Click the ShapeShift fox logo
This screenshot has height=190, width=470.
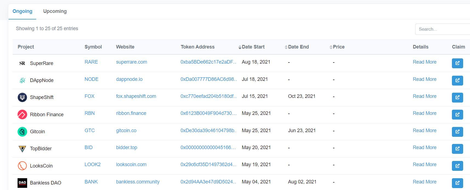(22, 97)
